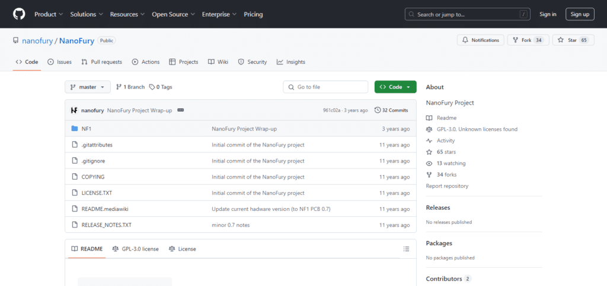
Task: Open the README.mediawiki file
Action: [105, 209]
